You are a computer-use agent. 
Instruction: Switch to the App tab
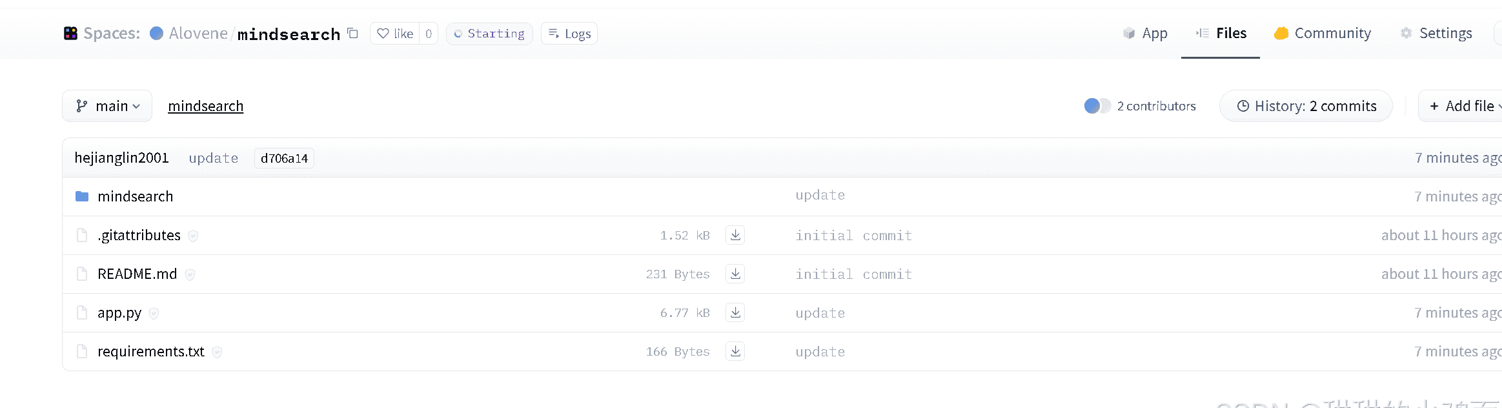1146,33
